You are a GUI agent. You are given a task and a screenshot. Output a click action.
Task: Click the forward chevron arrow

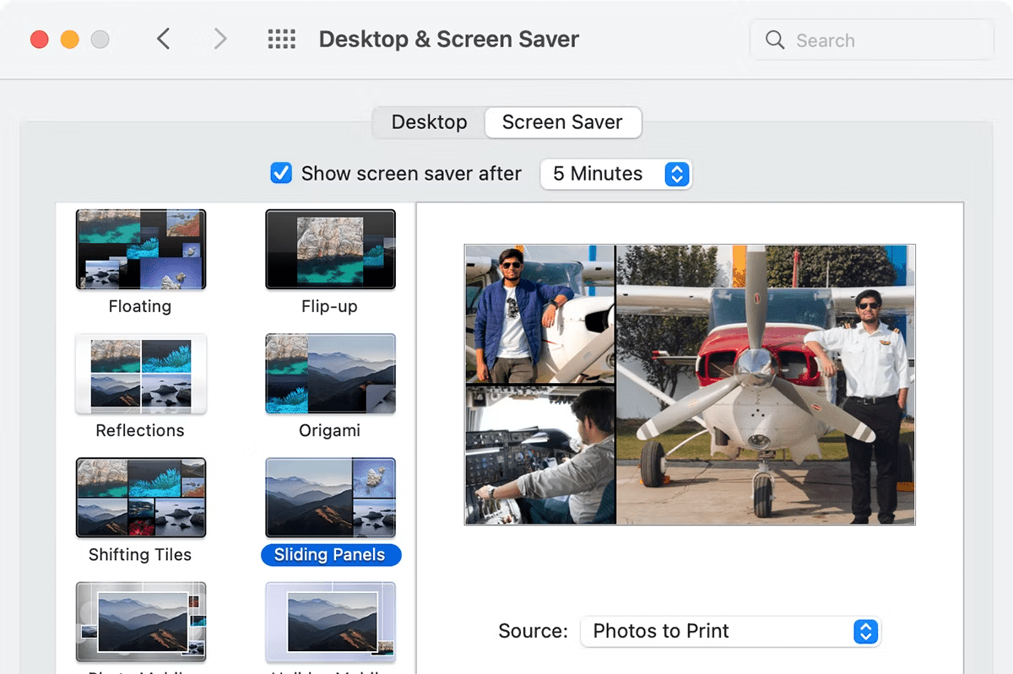[x=219, y=40]
